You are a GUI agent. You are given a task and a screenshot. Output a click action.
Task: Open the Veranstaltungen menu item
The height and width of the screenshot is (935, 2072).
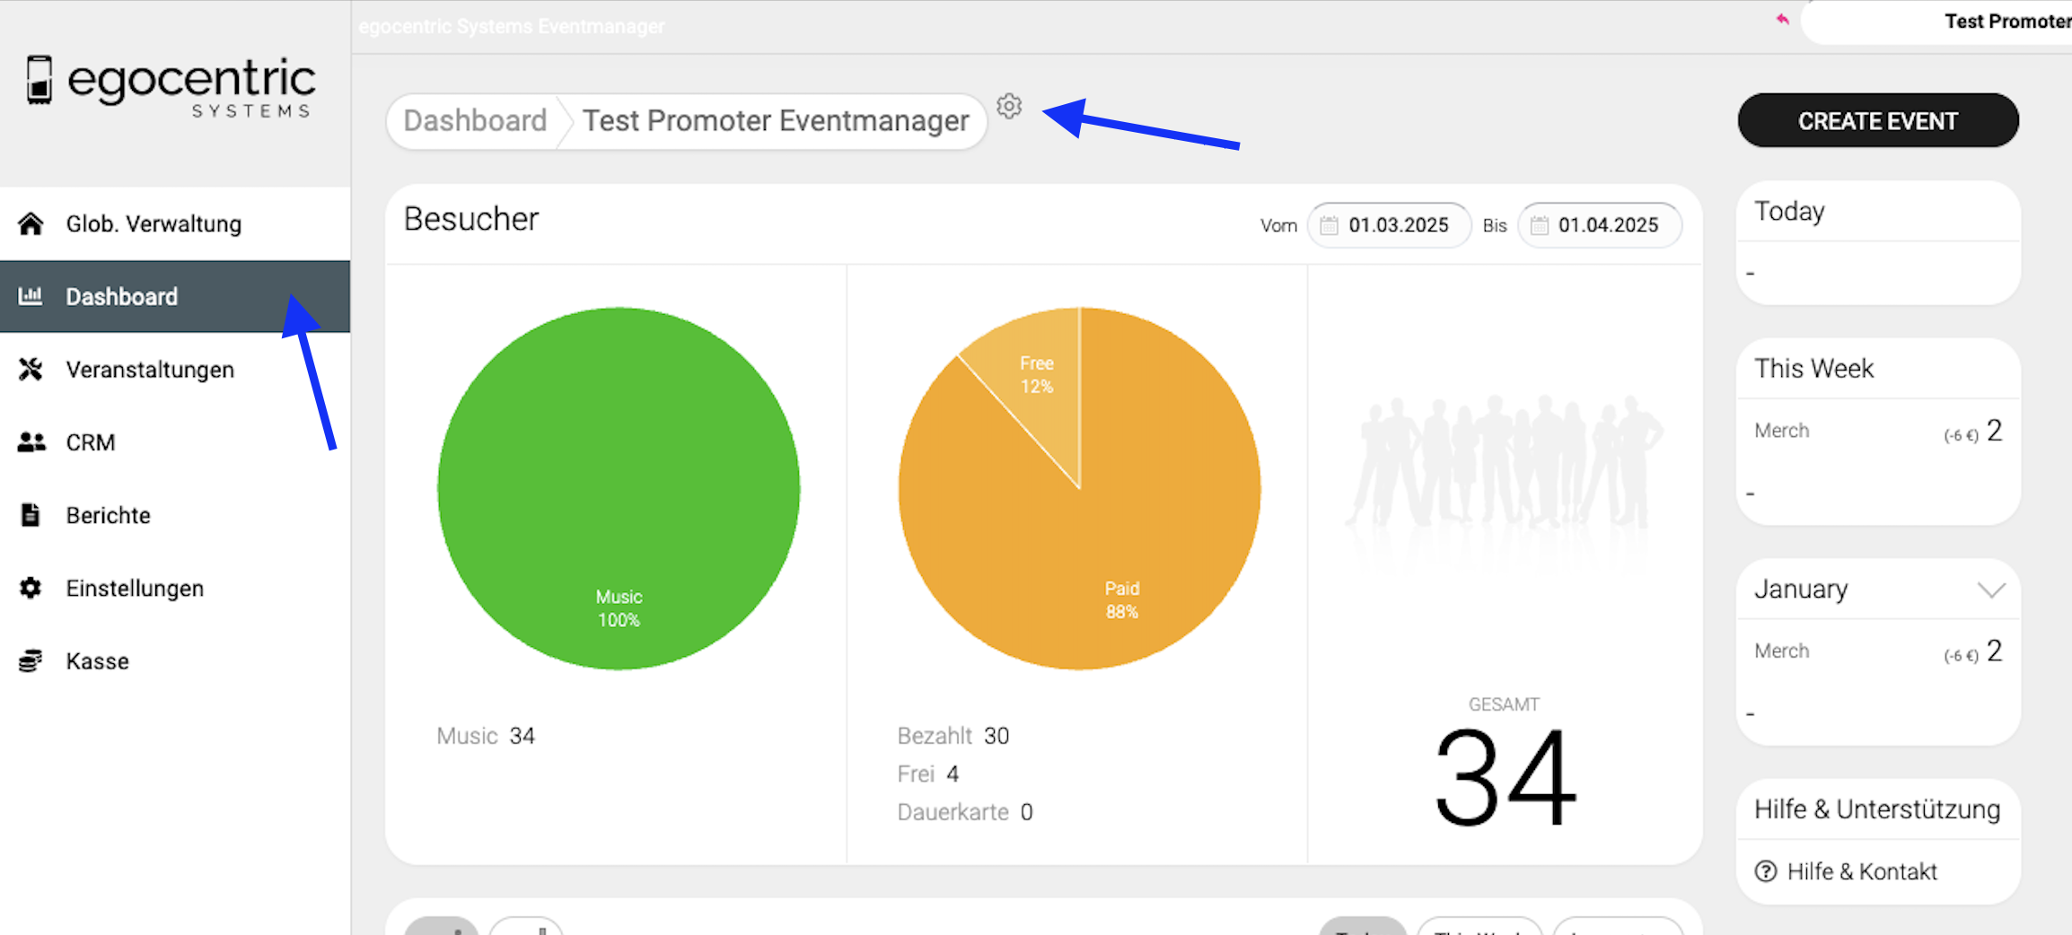149,370
